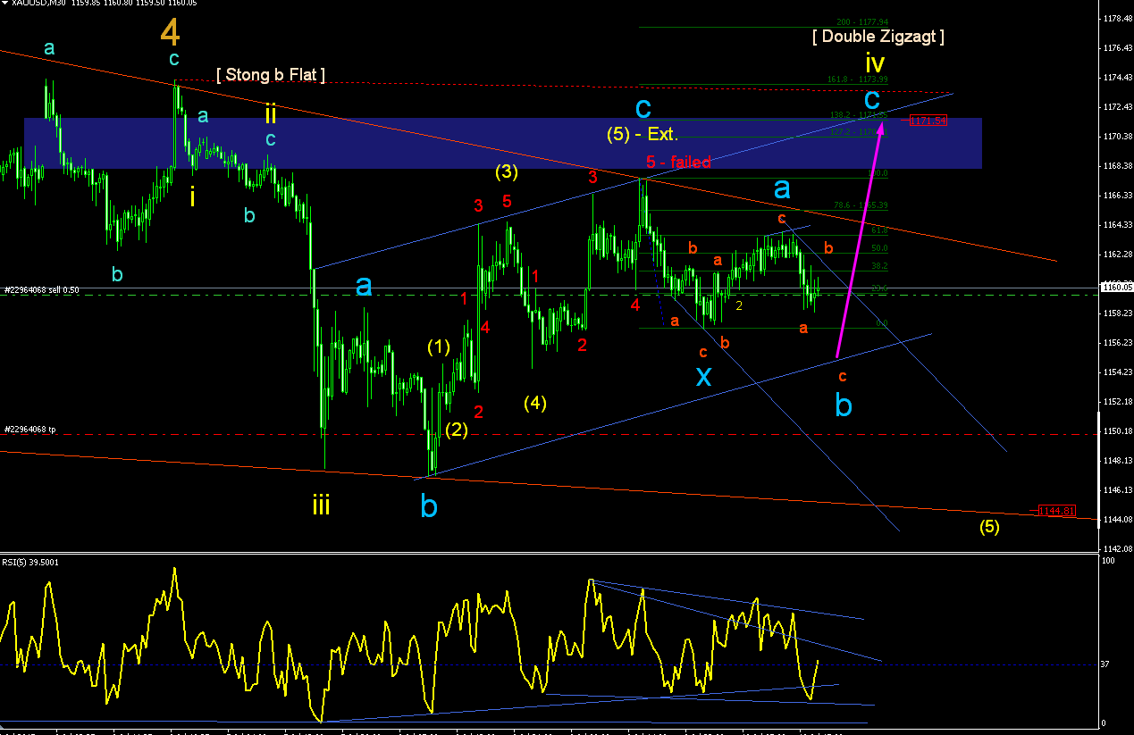Select the magenta projection arrow
The width and height of the screenshot is (1134, 735).
point(861,239)
